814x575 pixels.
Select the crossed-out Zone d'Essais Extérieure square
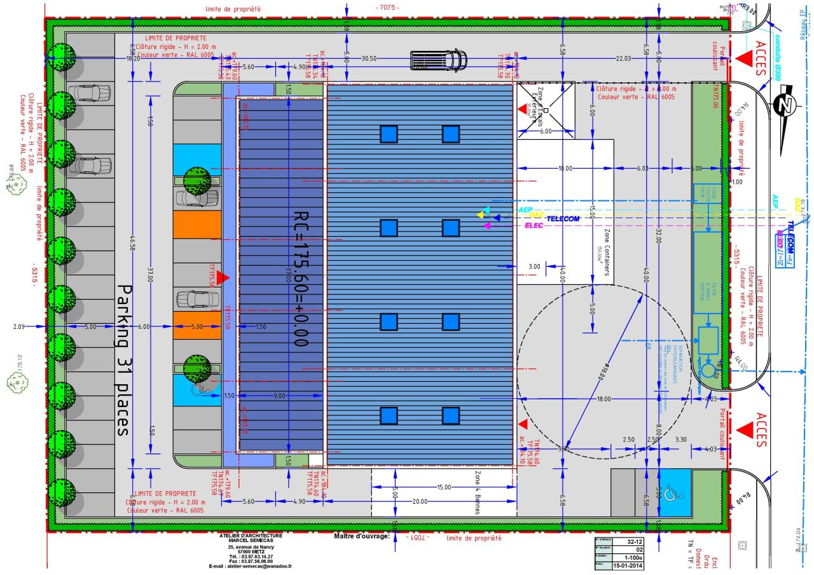click(x=546, y=110)
